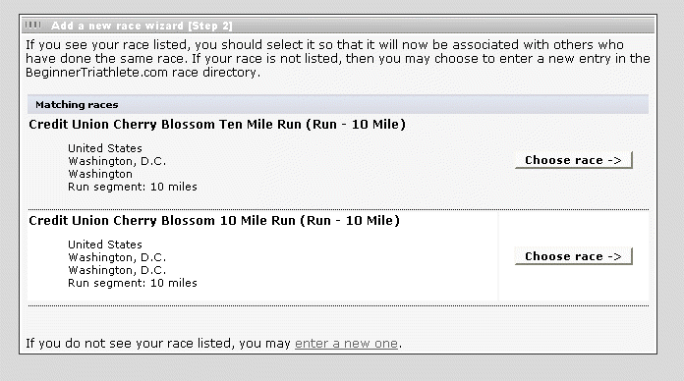Image resolution: width=684 pixels, height=381 pixels.
Task: Click 'If you do not see your race listed' text
Action: [128, 344]
